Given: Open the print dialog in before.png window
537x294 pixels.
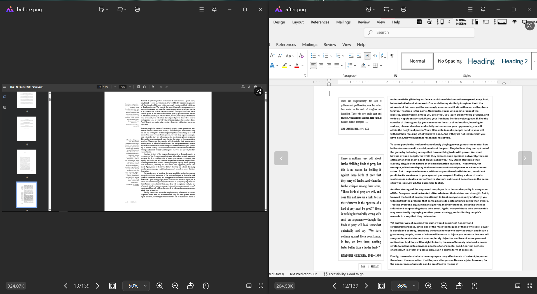Looking at the screenshot, I should click(137, 9).
